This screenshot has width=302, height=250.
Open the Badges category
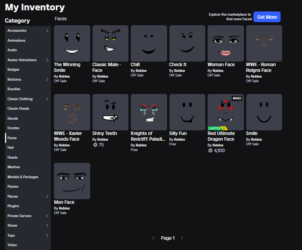pyautogui.click(x=28, y=70)
